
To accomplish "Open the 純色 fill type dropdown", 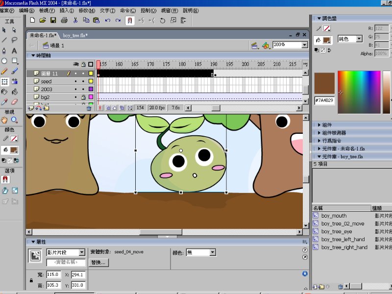I will click(359, 39).
